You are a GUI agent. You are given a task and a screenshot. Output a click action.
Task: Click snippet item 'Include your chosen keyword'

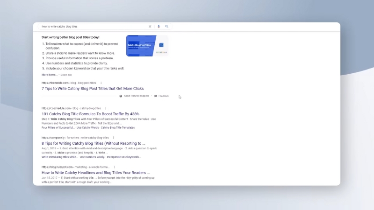(x=85, y=69)
